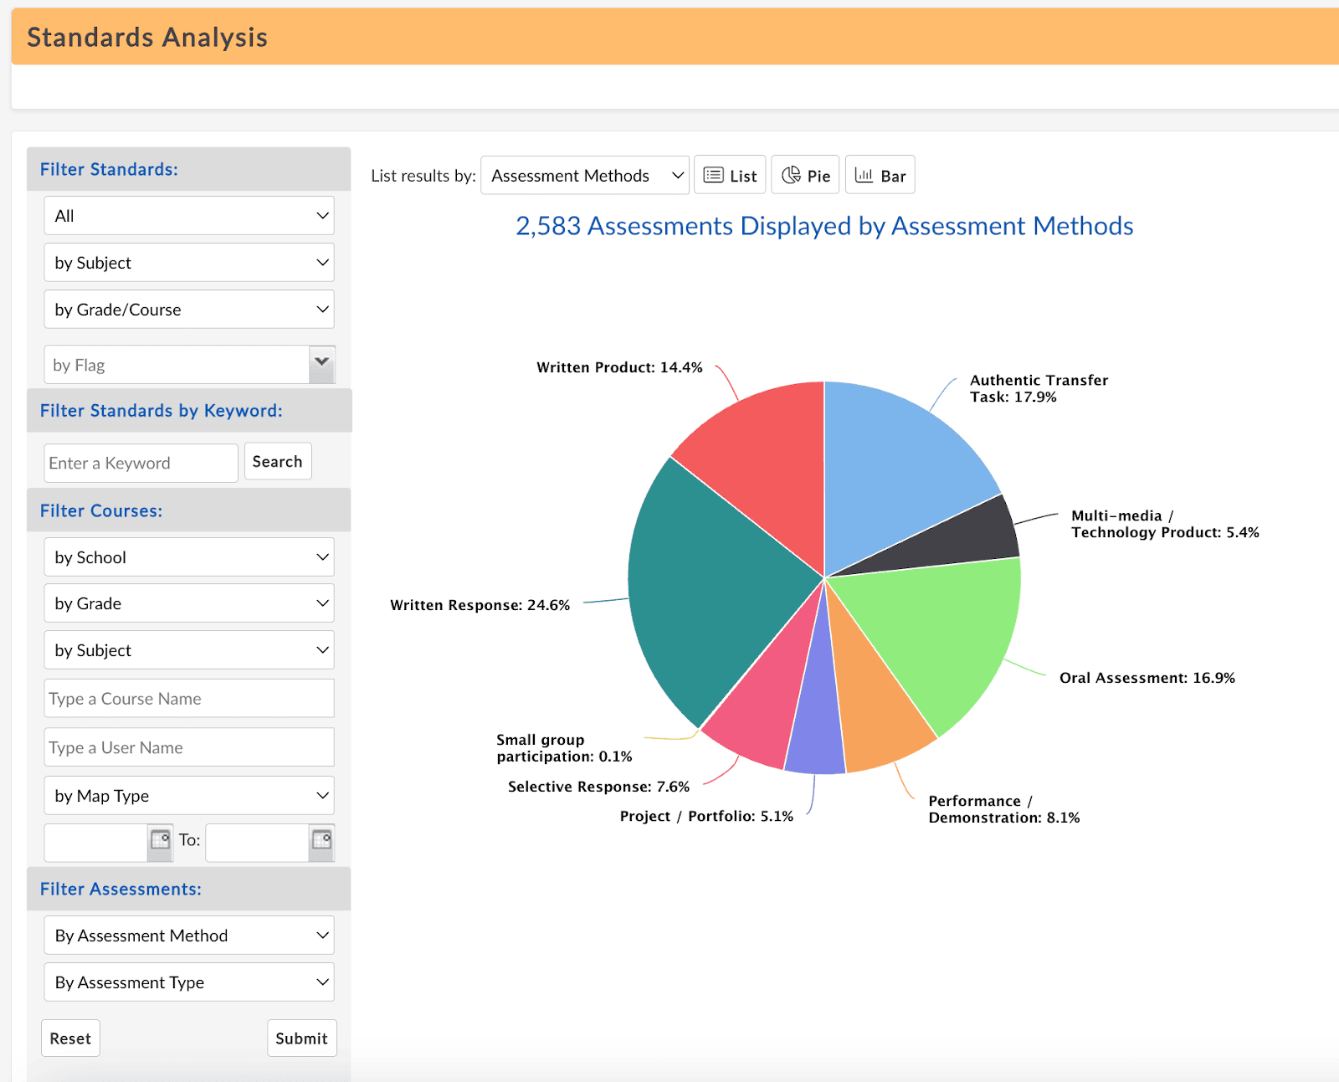Switch to Bar chart view
The image size is (1339, 1082).
(880, 175)
